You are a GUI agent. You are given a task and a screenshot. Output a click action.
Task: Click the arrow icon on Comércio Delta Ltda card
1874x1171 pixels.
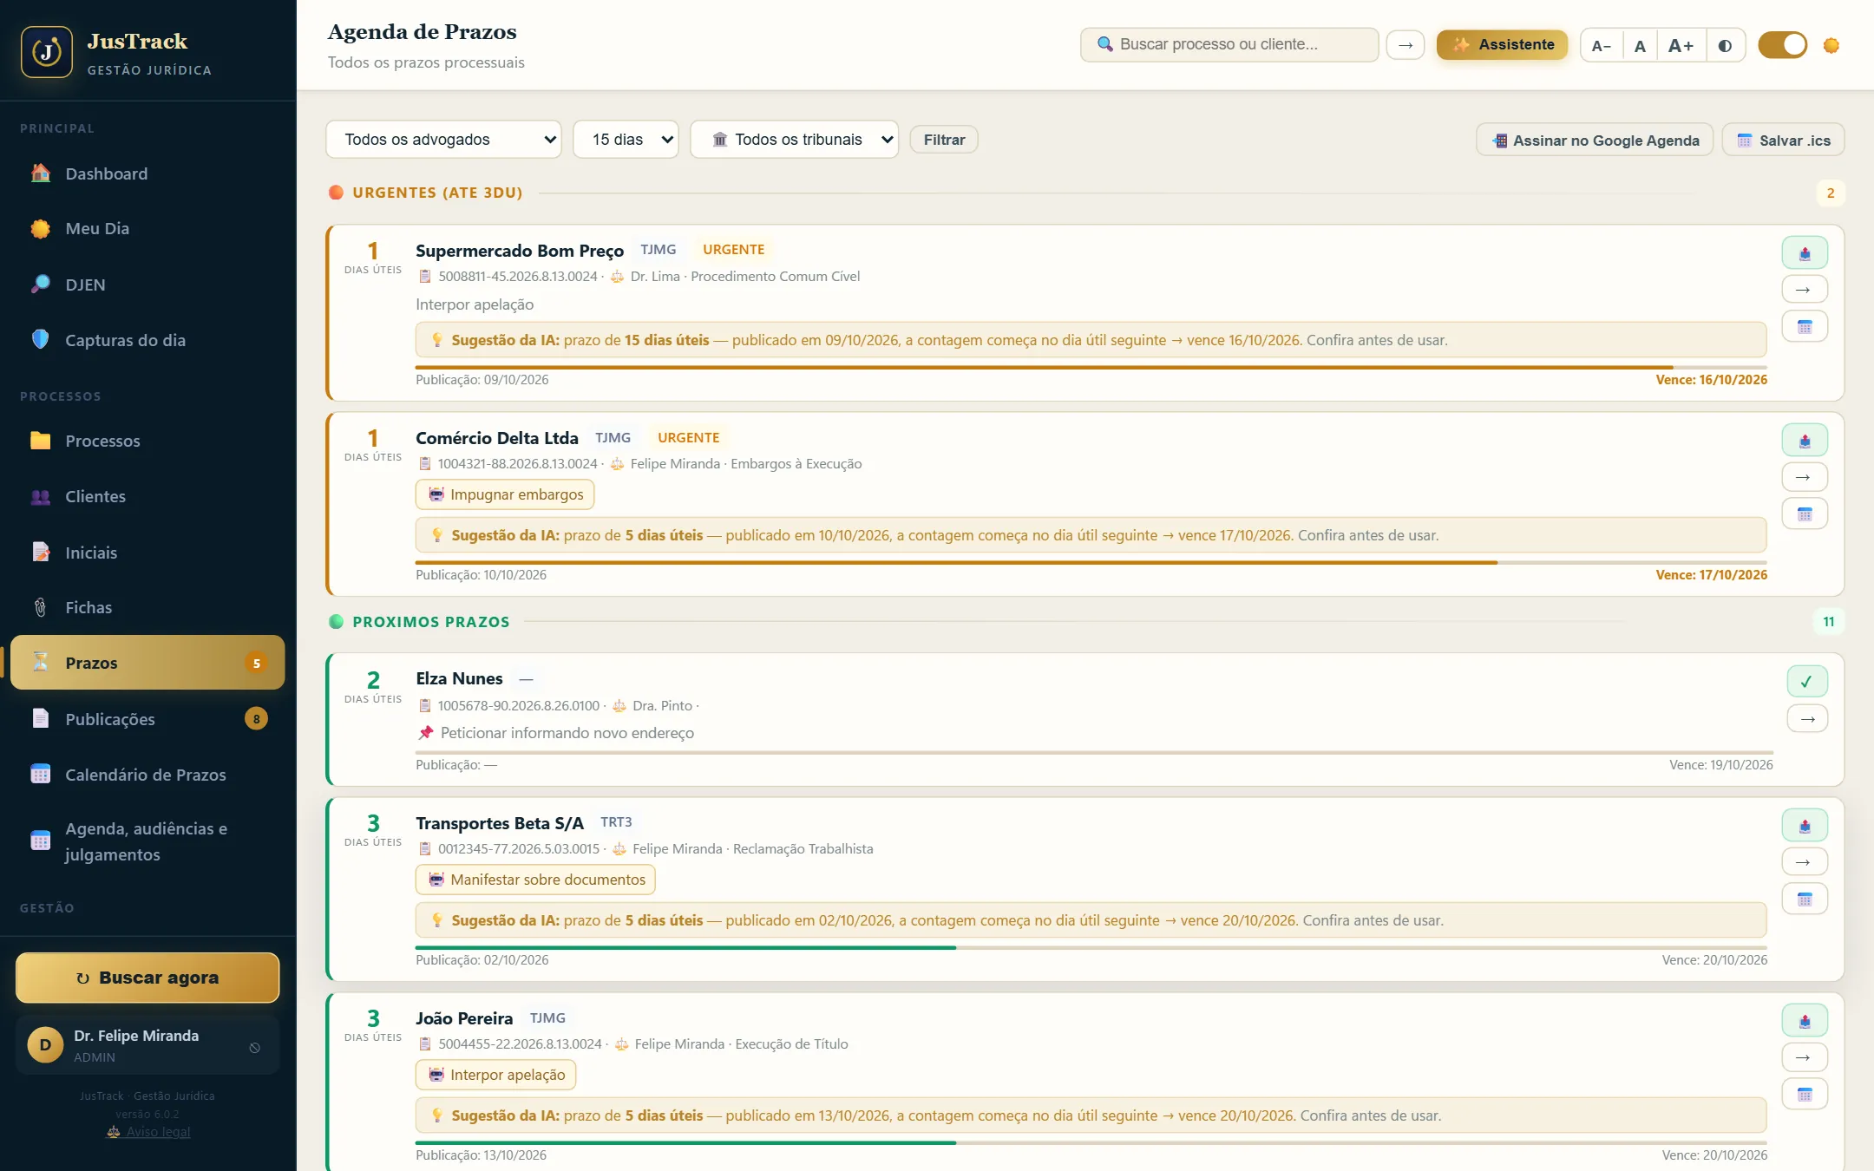[x=1805, y=477]
